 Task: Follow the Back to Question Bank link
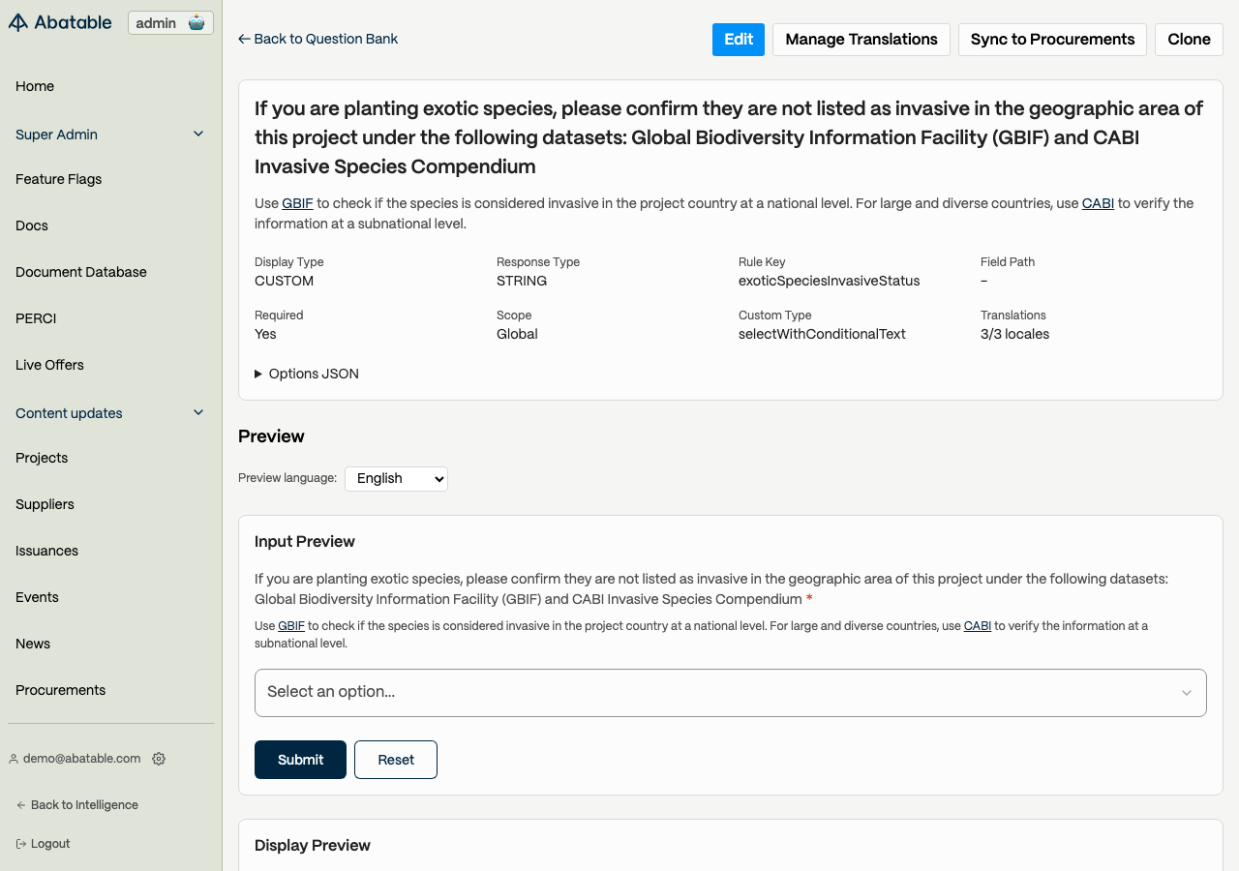coord(317,39)
